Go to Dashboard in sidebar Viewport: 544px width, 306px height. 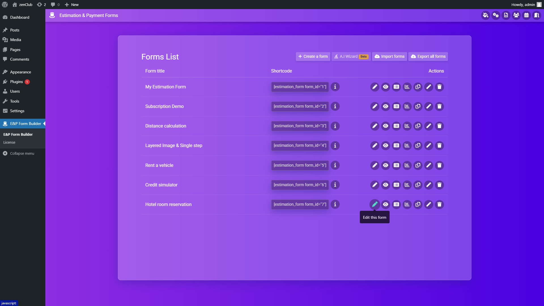pos(23,17)
